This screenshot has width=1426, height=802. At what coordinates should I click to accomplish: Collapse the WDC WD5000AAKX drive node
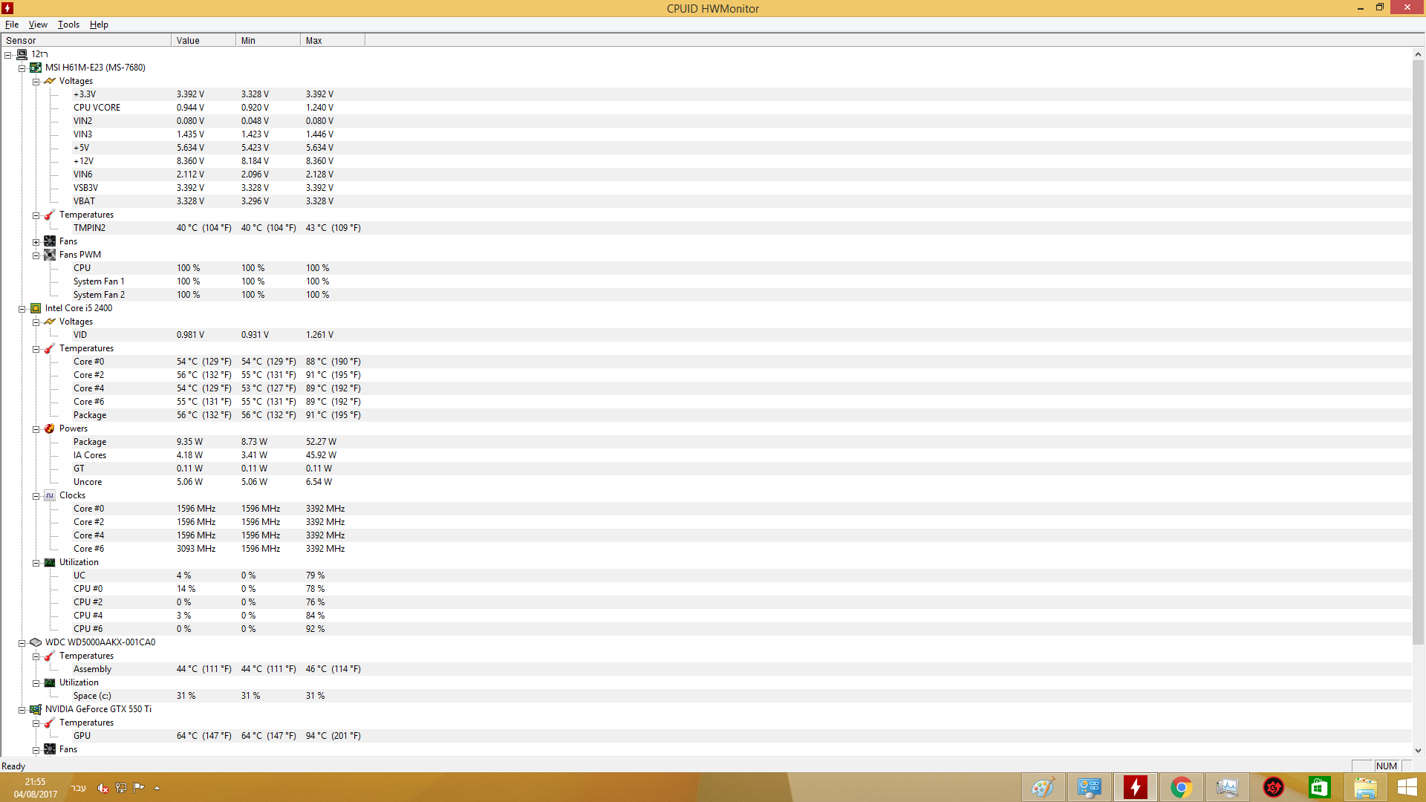pos(22,643)
